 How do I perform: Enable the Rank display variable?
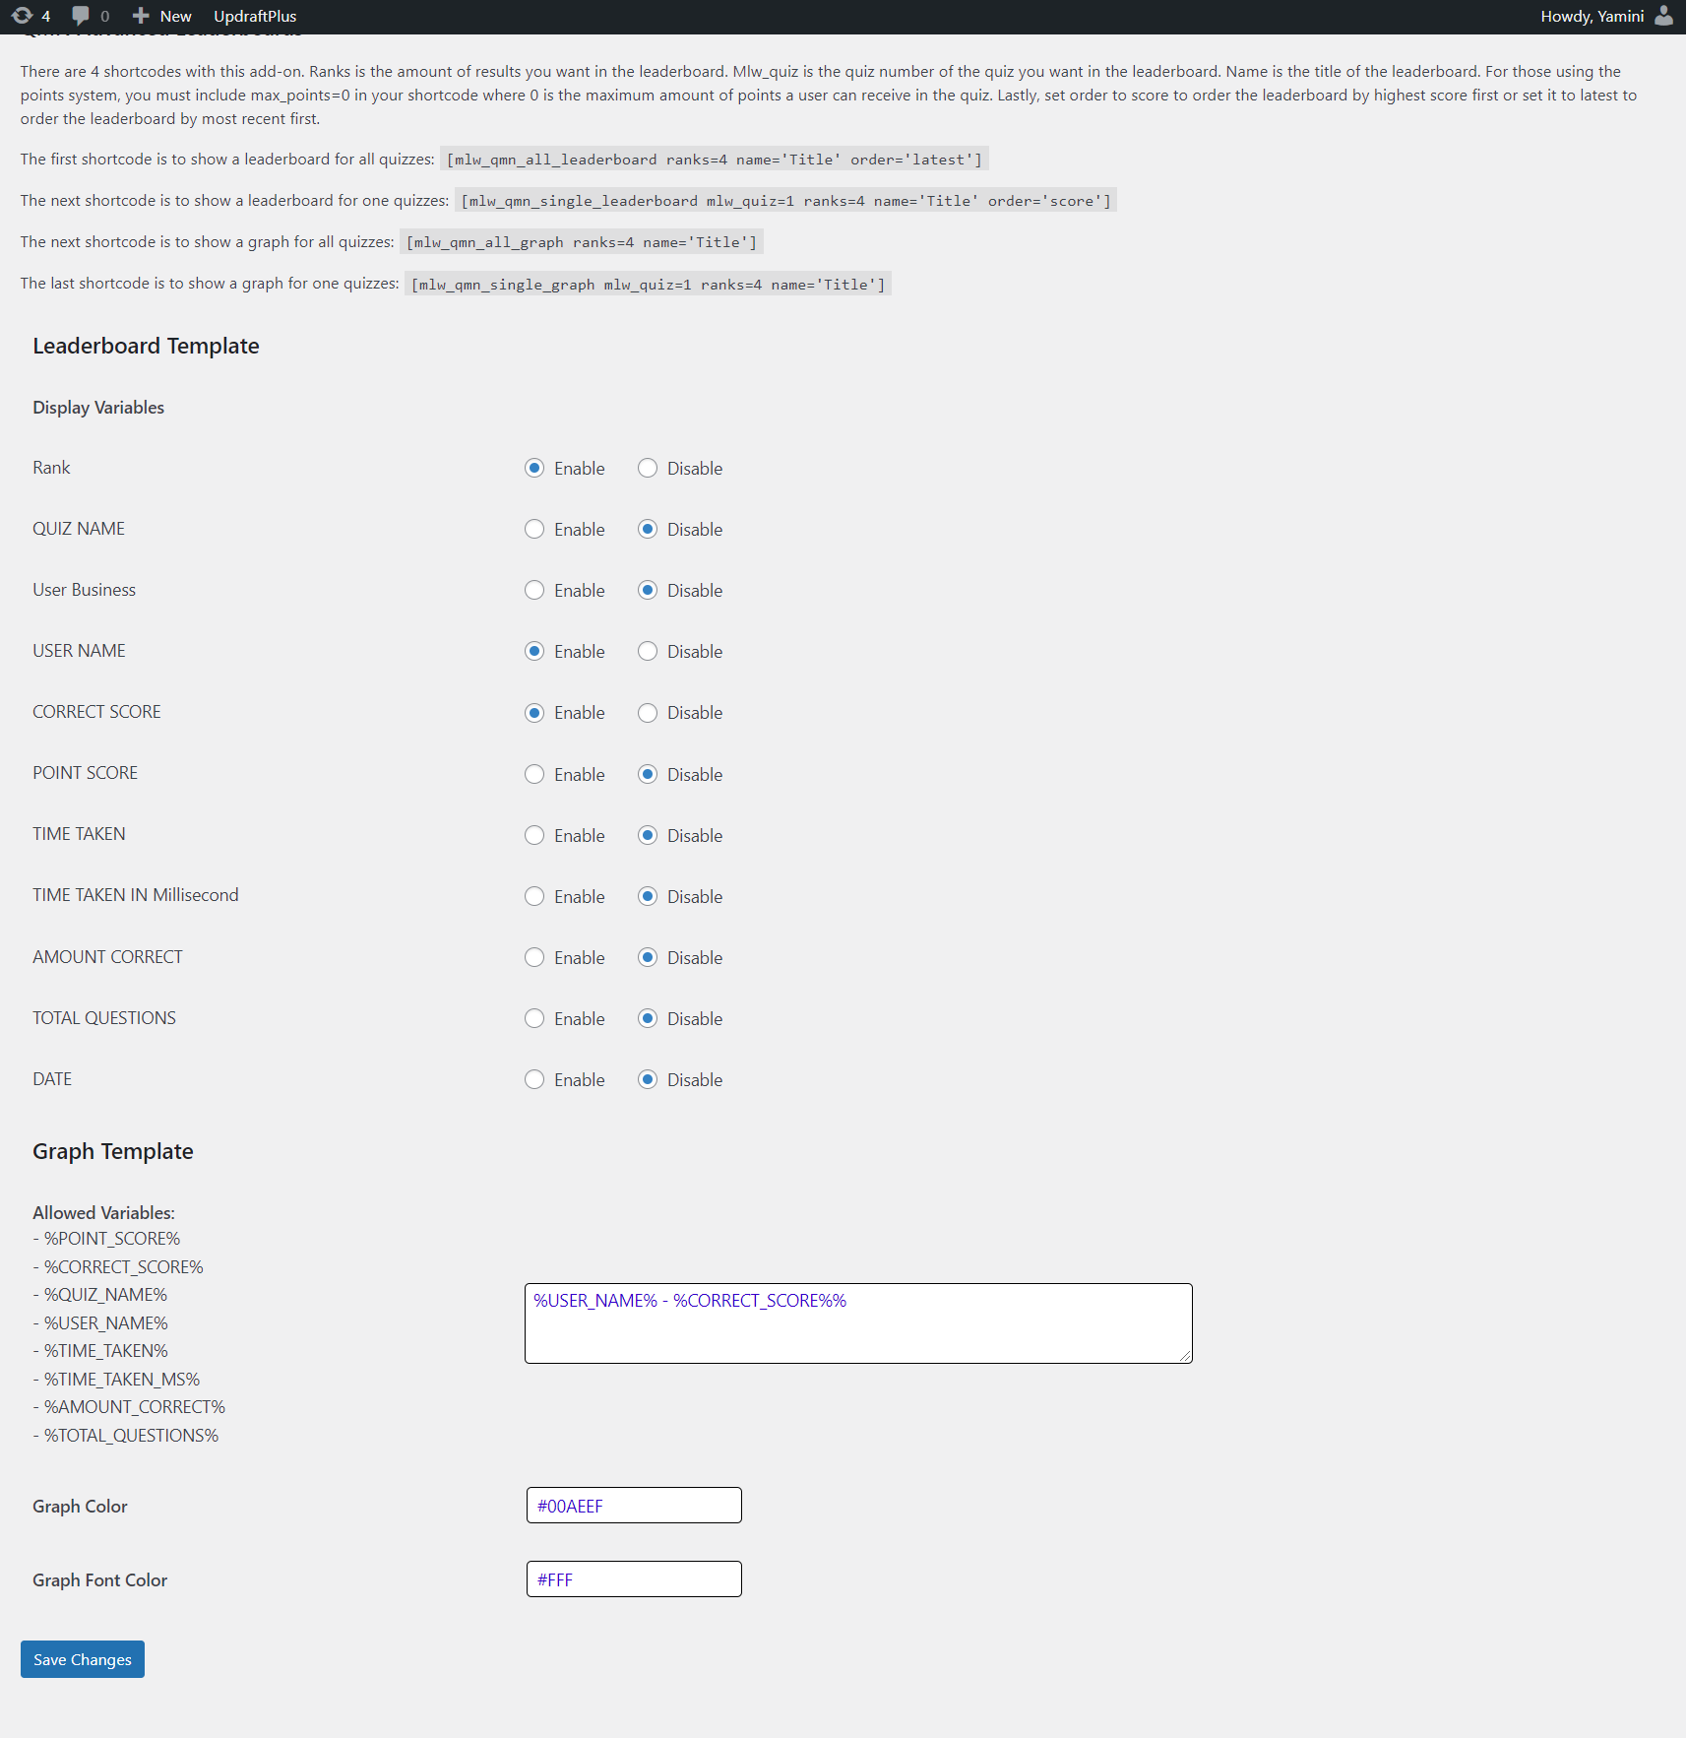click(x=534, y=468)
